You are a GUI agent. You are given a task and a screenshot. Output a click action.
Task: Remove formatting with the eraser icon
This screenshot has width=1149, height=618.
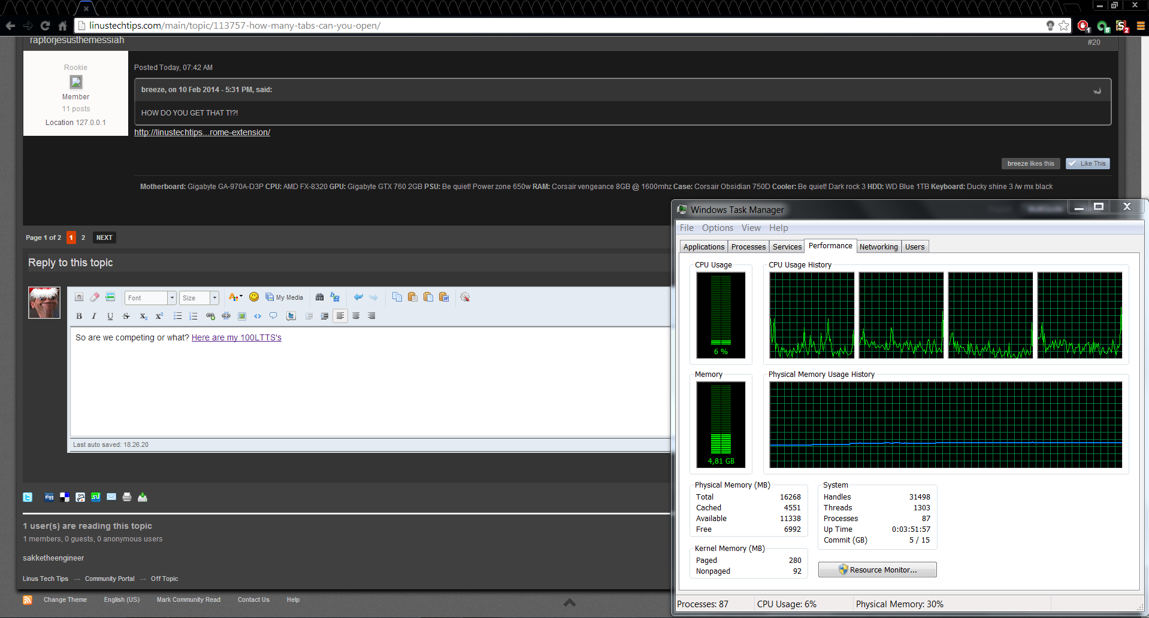click(x=95, y=297)
